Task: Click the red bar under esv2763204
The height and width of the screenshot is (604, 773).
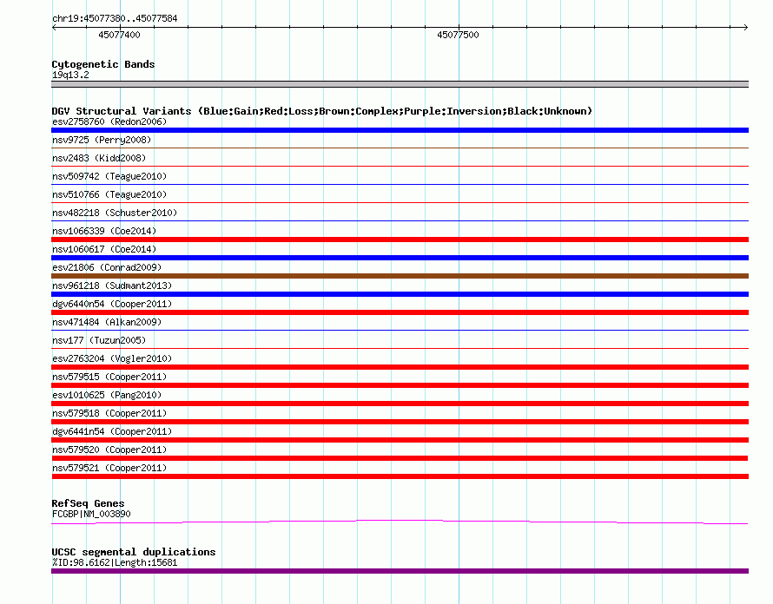Action: point(400,367)
